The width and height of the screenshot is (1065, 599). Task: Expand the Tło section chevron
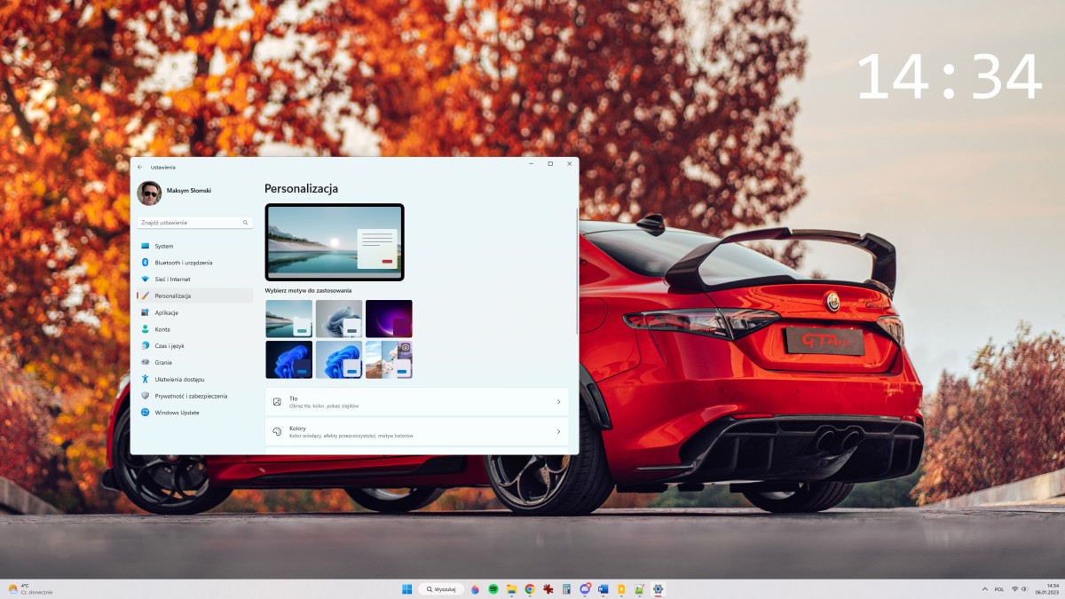pos(560,401)
